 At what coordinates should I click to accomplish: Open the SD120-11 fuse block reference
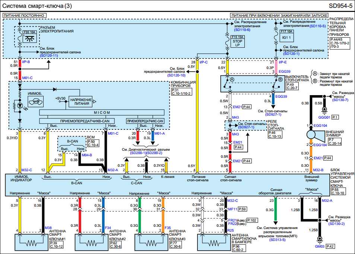pyautogui.click(x=45, y=55)
